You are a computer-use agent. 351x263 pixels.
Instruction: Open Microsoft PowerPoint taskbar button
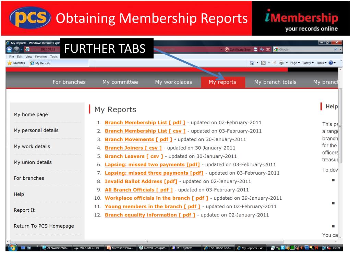pyautogui.click(x=121, y=248)
